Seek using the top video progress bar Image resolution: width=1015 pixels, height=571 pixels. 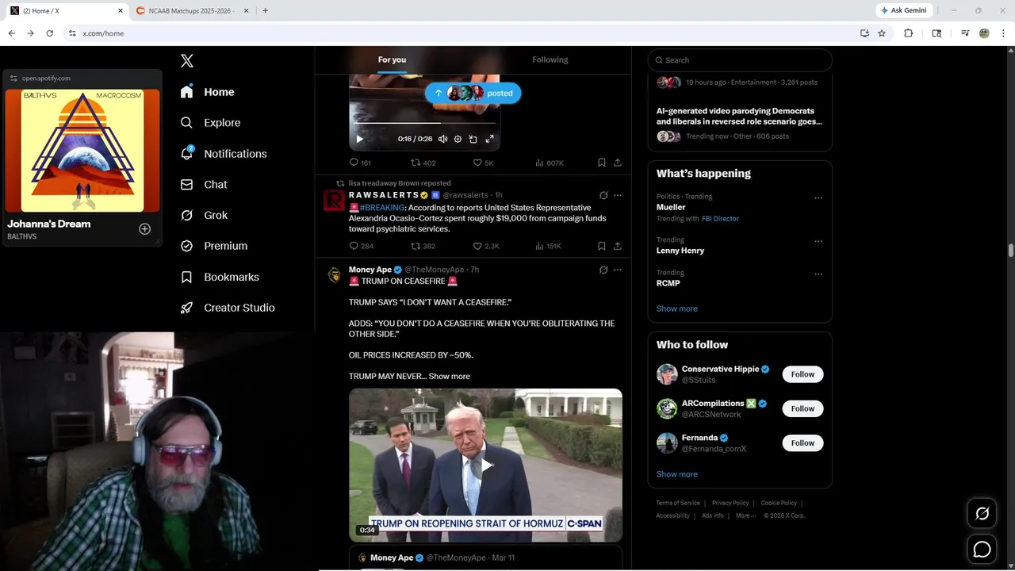coord(424,123)
